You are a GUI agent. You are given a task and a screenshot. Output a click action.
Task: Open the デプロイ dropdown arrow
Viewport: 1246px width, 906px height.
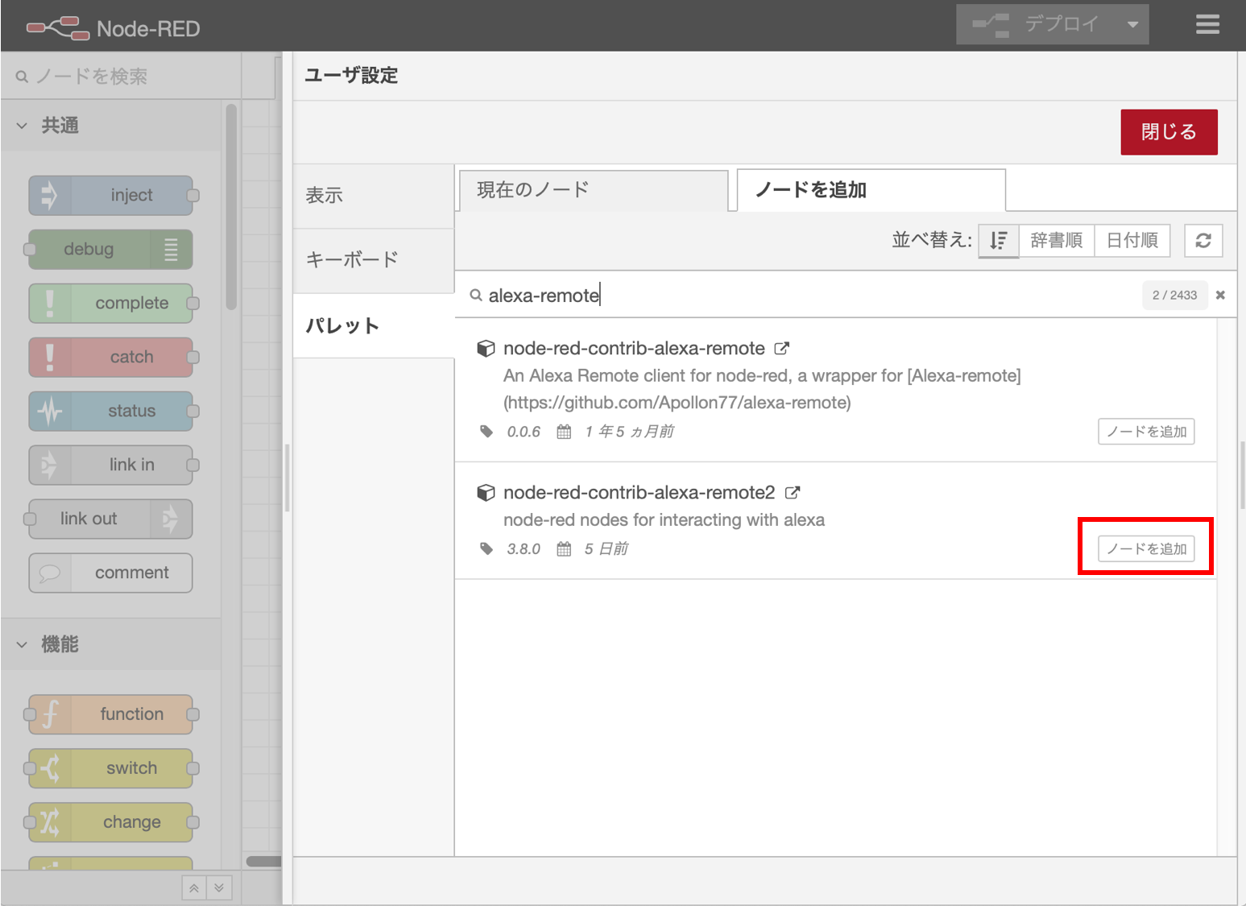[x=1132, y=25]
